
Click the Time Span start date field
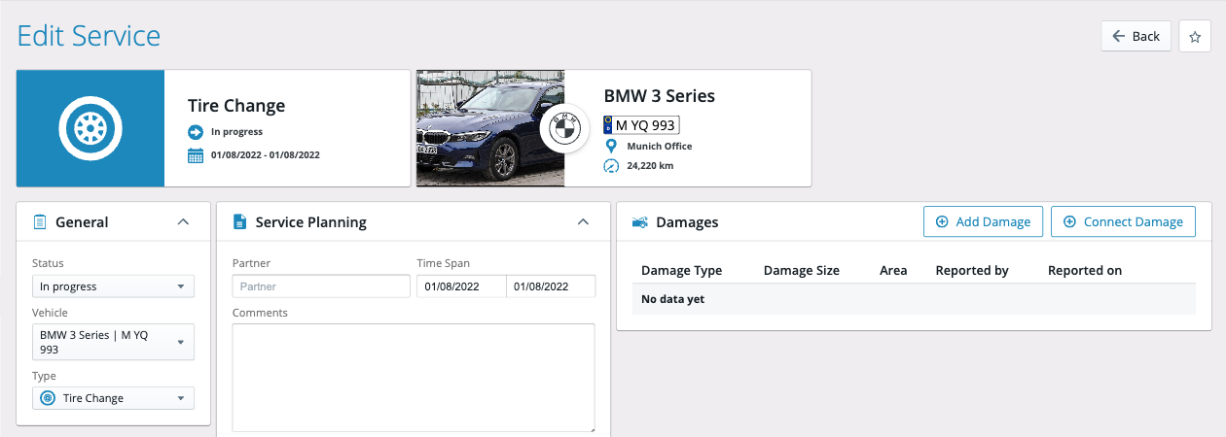tap(461, 286)
